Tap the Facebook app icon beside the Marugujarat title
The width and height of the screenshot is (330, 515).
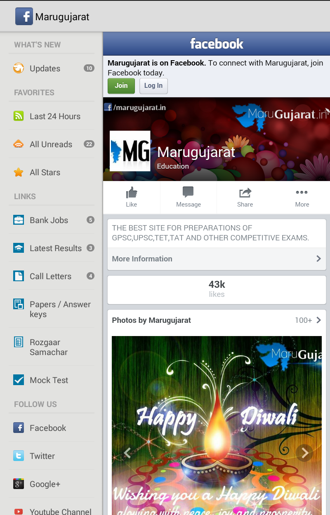[x=24, y=16]
